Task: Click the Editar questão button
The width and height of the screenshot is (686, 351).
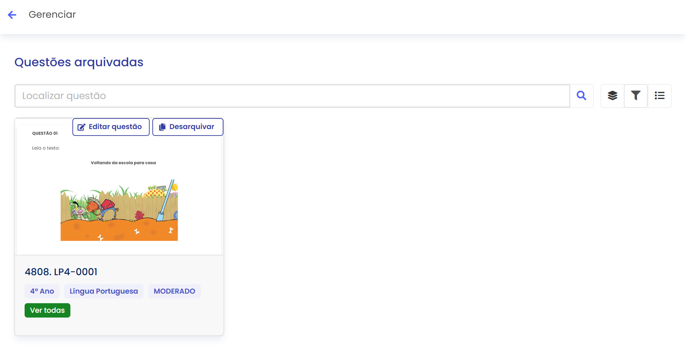Action: (x=111, y=127)
